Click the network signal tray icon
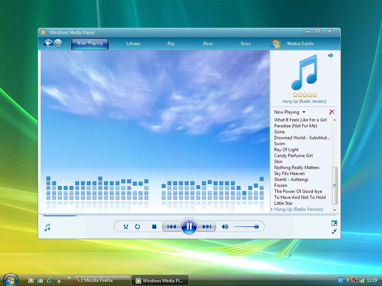Image resolution: width=382 pixels, height=286 pixels. click(361, 280)
